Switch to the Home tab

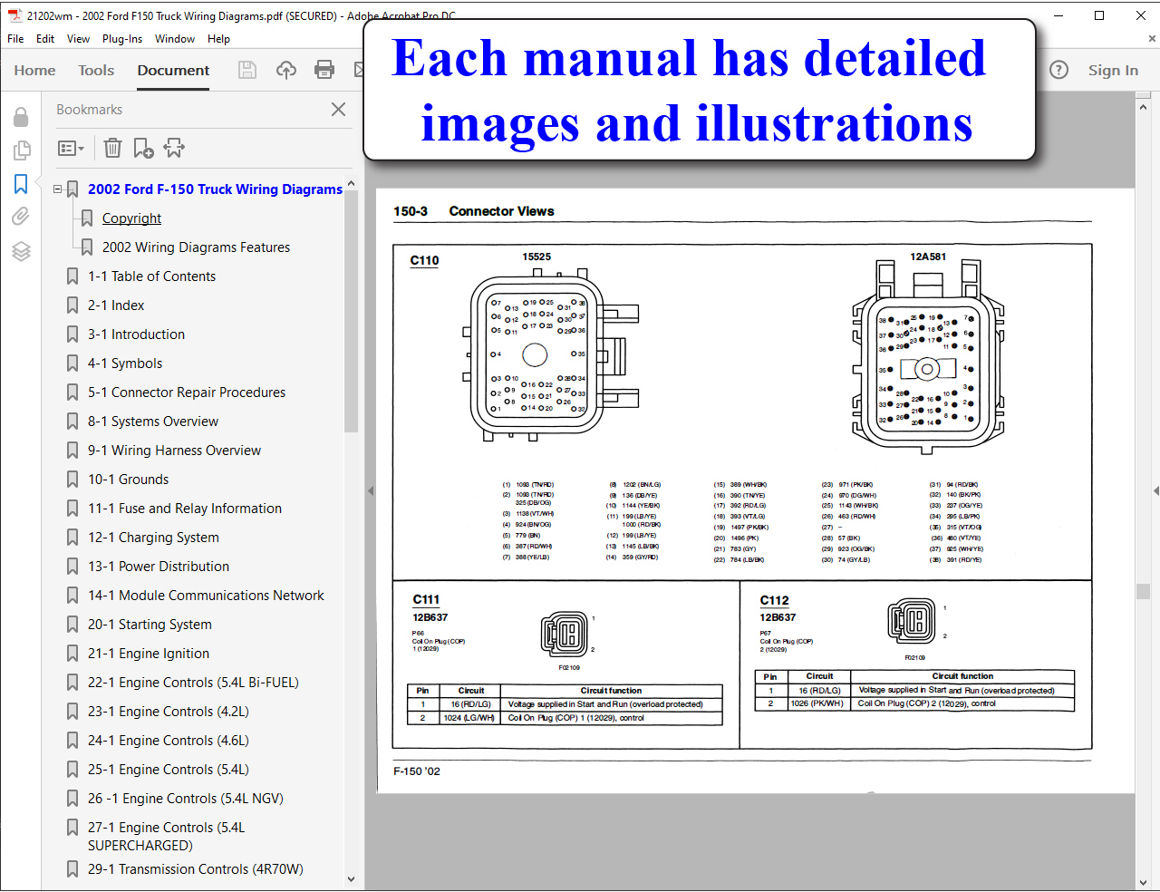[x=34, y=70]
